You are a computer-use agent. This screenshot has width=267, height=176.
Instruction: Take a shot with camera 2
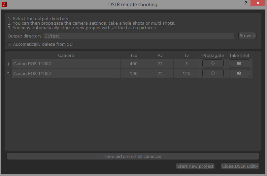click(239, 73)
